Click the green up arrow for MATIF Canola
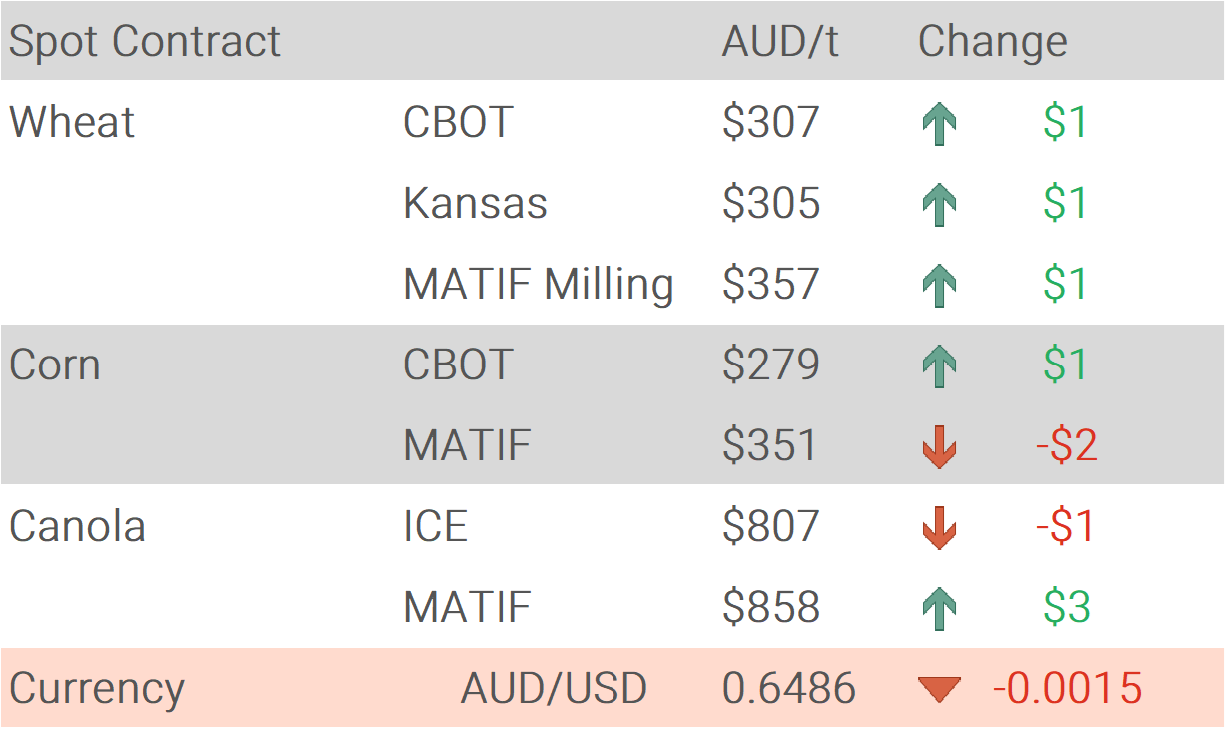The width and height of the screenshot is (1227, 730). 938,608
